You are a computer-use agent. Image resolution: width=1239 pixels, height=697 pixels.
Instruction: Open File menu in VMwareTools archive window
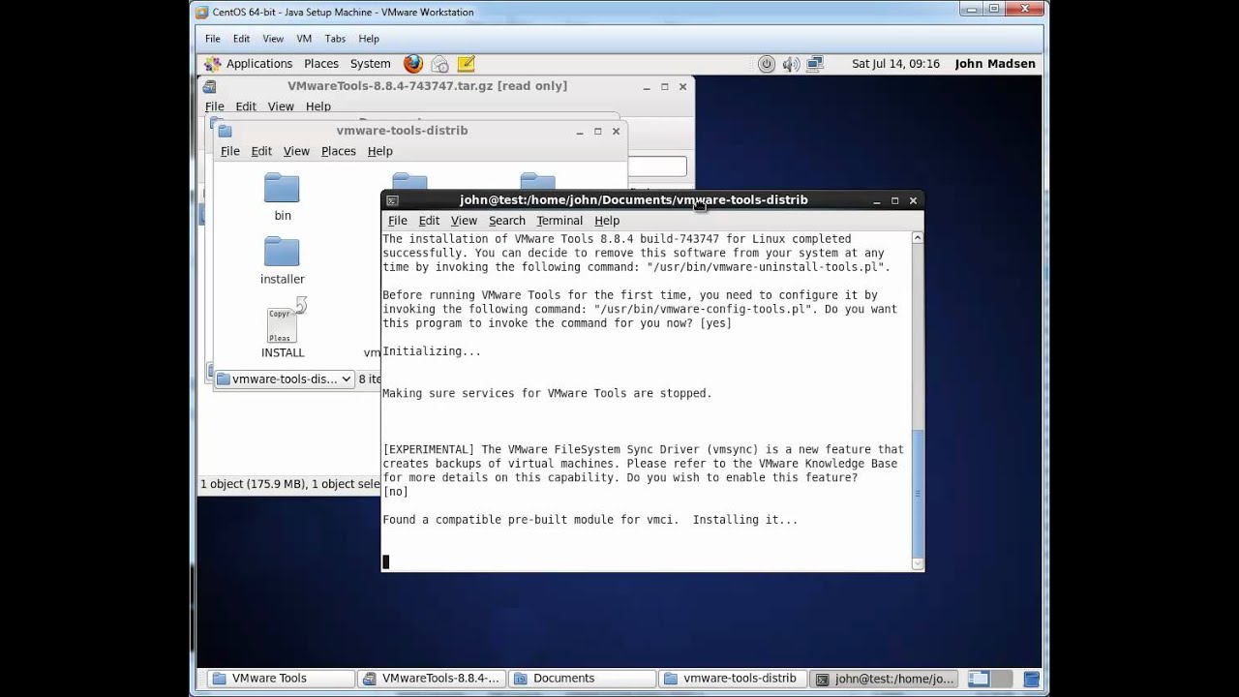pos(214,106)
